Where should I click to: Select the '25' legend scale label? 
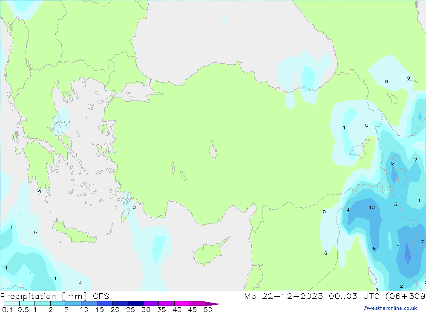[131, 309]
